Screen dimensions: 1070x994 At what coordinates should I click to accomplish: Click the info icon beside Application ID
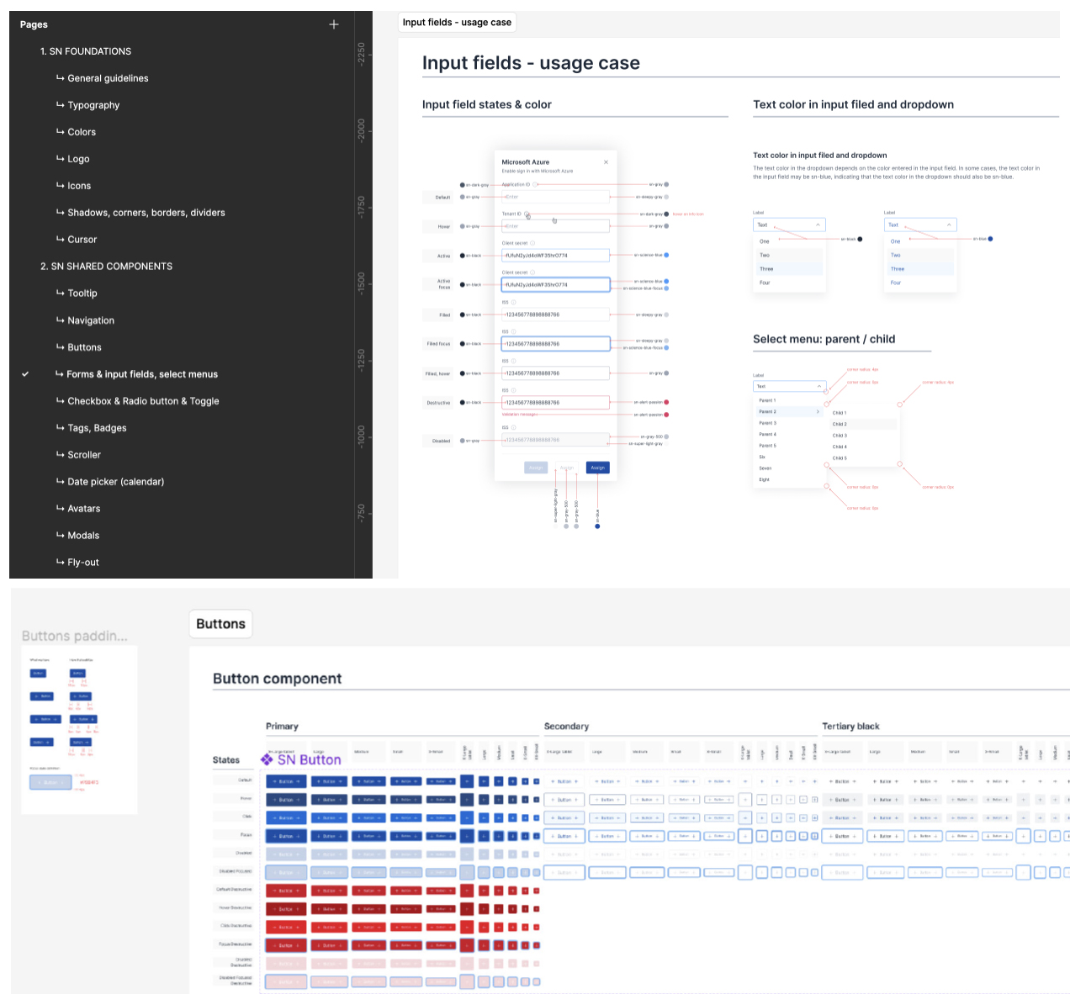pyautogui.click(x=536, y=184)
